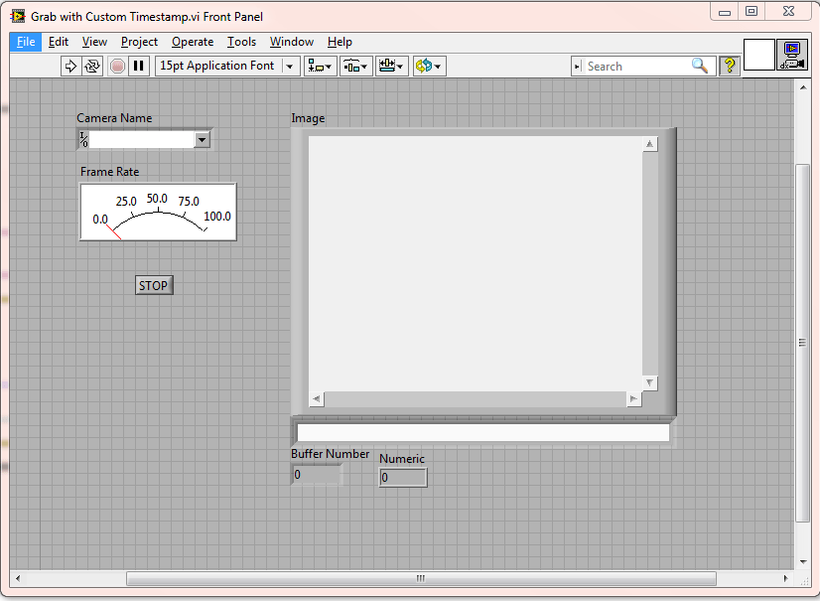Viewport: 820px width, 601px height.
Task: Open the View menu
Action: pos(94,42)
